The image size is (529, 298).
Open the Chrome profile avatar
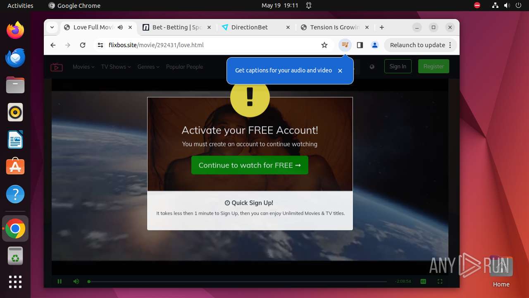[375, 45]
